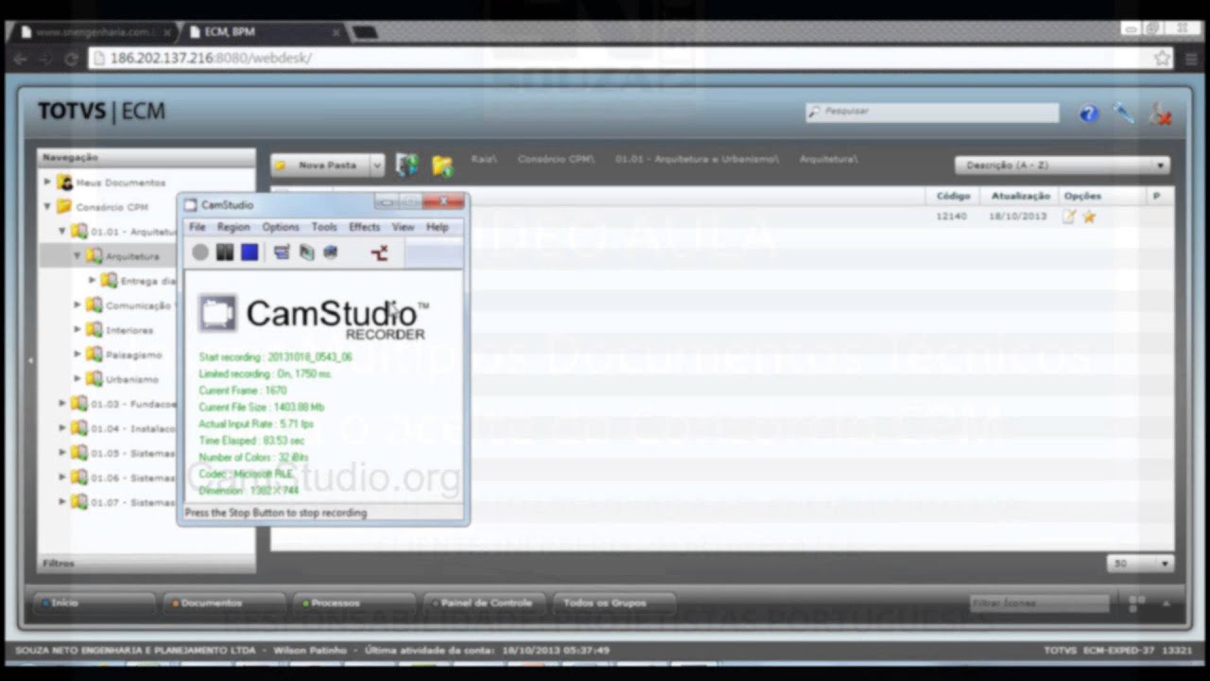Click the Filtros panel header
1210x681 pixels.
coord(147,564)
